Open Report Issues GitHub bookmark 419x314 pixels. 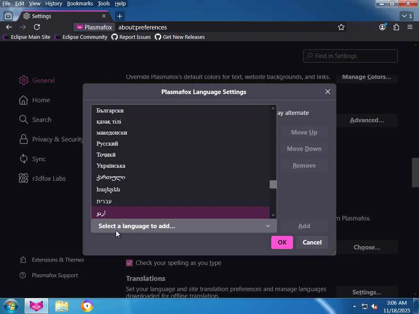pos(131,37)
